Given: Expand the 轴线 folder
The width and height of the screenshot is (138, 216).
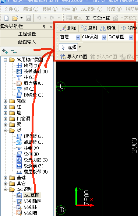Looking at the screenshot, I should tap(6, 101).
